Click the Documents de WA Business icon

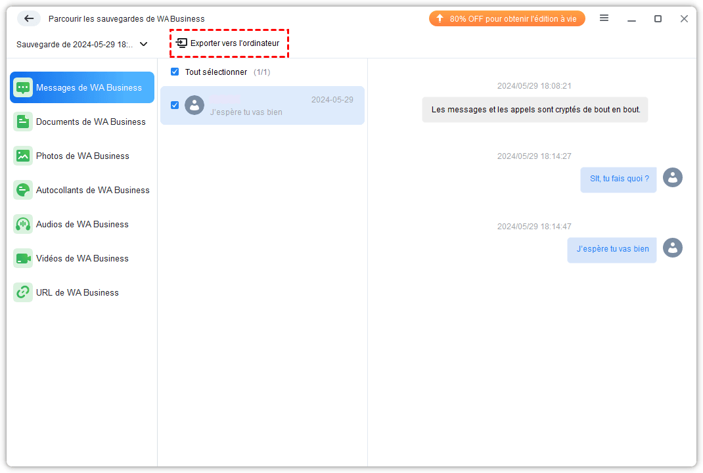[23, 122]
